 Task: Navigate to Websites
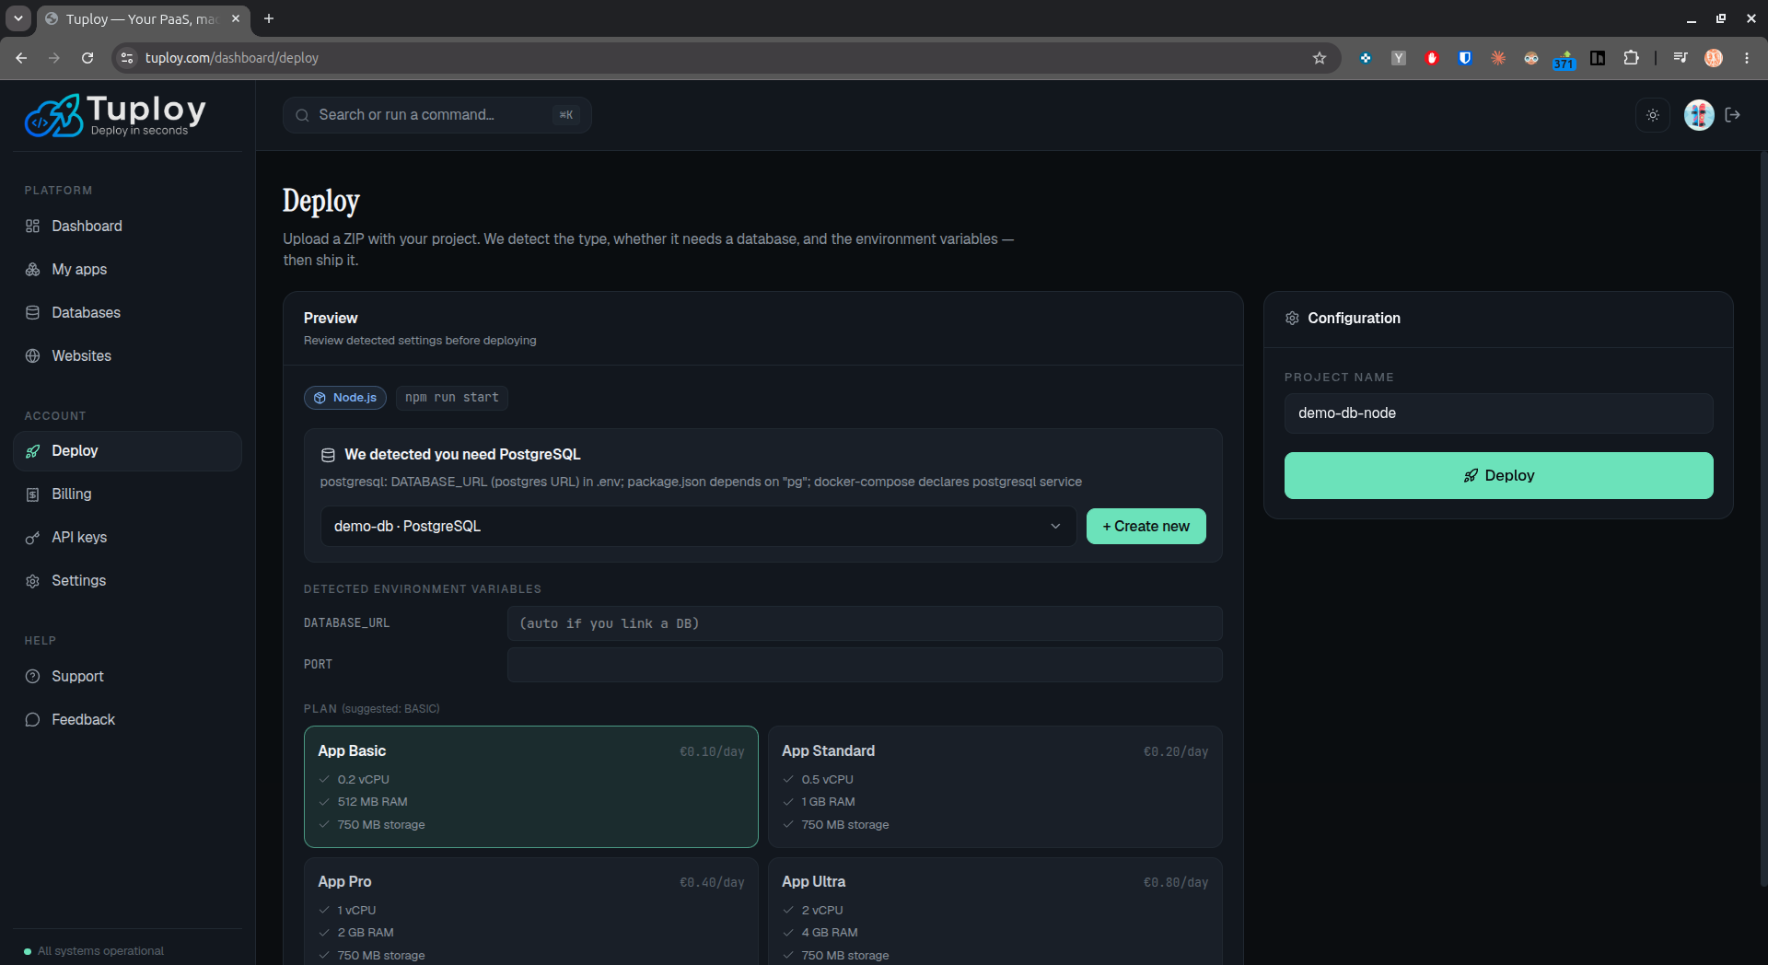[127, 356]
